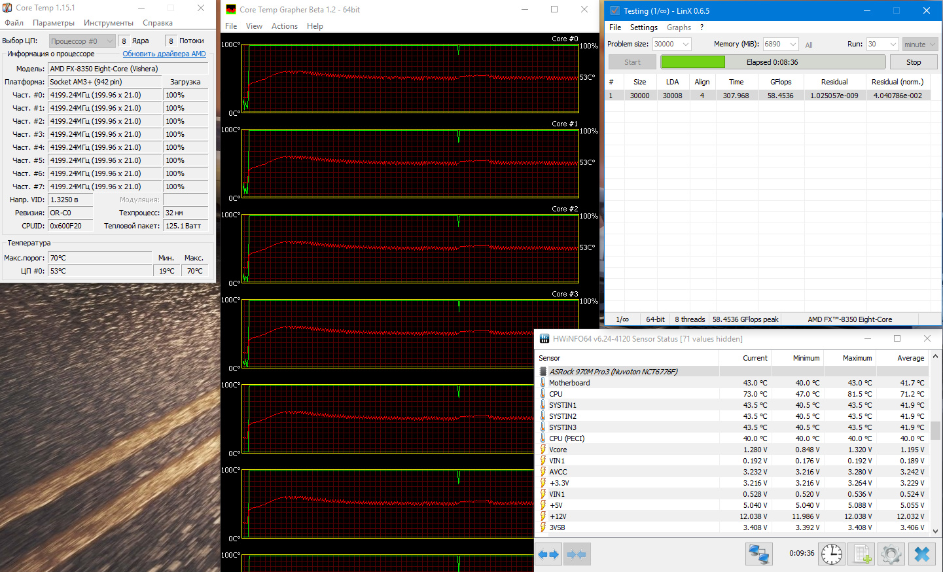Click the CPUID value 0x600F20 field
This screenshot has width=943, height=572.
[71, 226]
